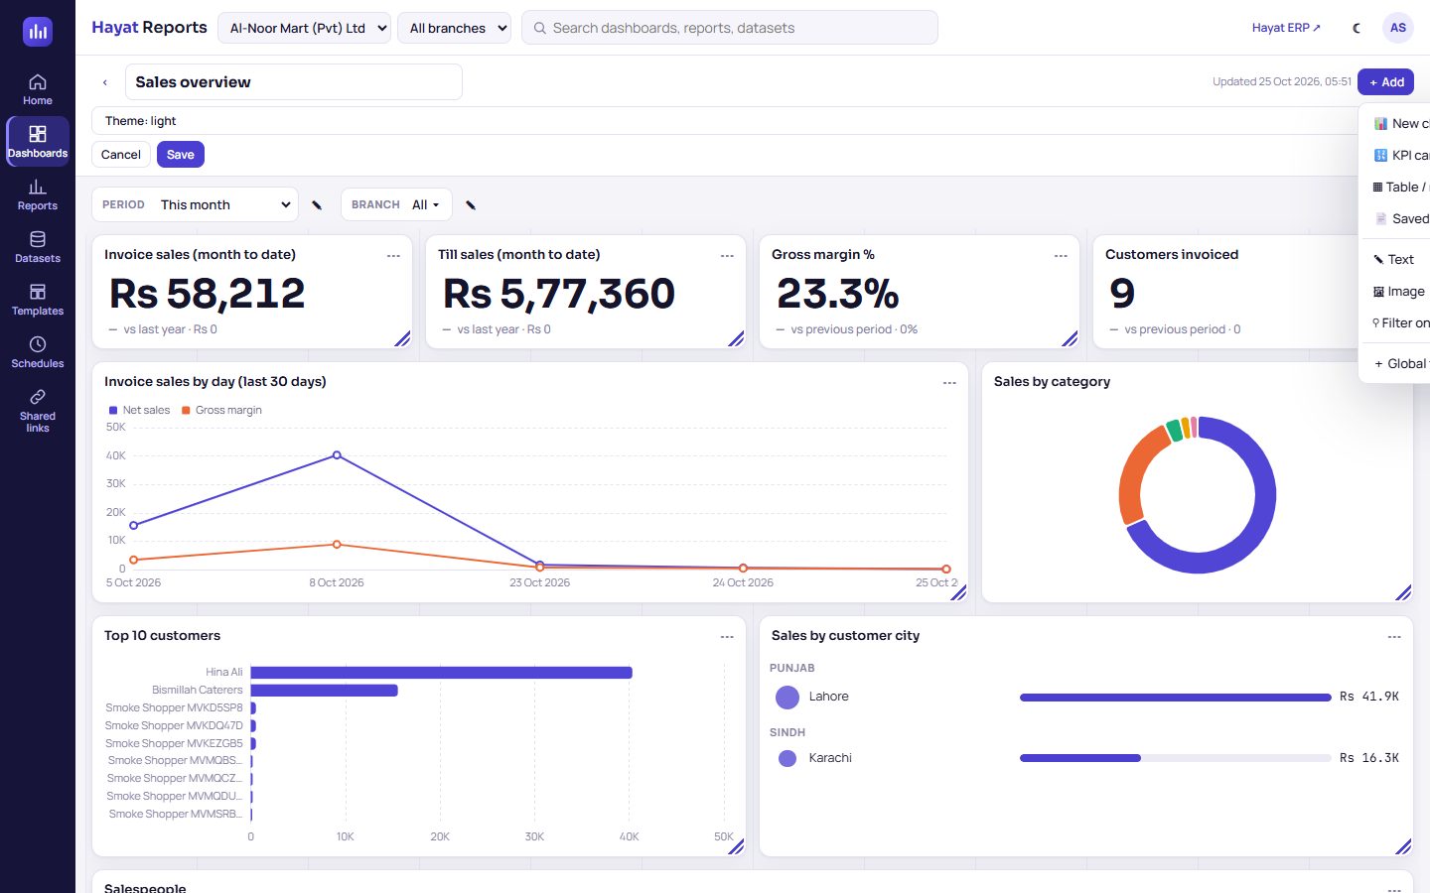Grab resize handle of Till sales card
The height and width of the screenshot is (893, 1430).
[x=737, y=339]
